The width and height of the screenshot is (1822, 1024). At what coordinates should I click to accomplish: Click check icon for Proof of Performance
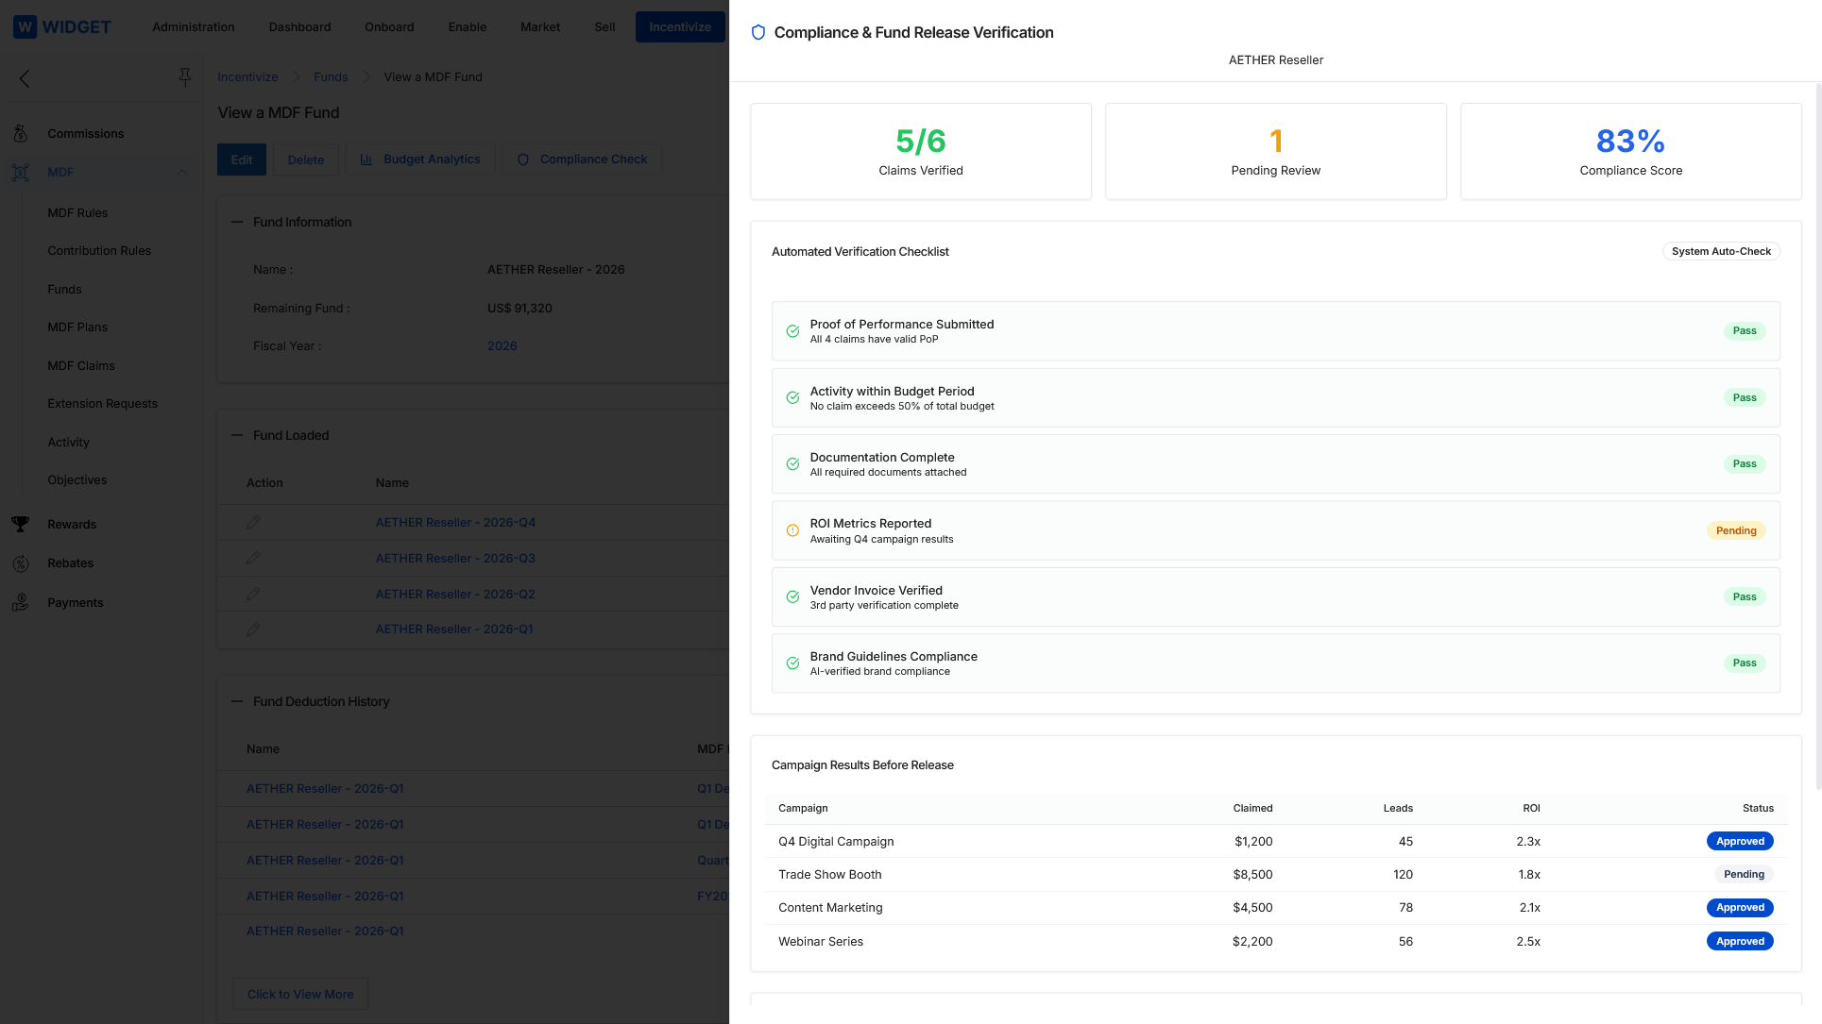tap(792, 331)
